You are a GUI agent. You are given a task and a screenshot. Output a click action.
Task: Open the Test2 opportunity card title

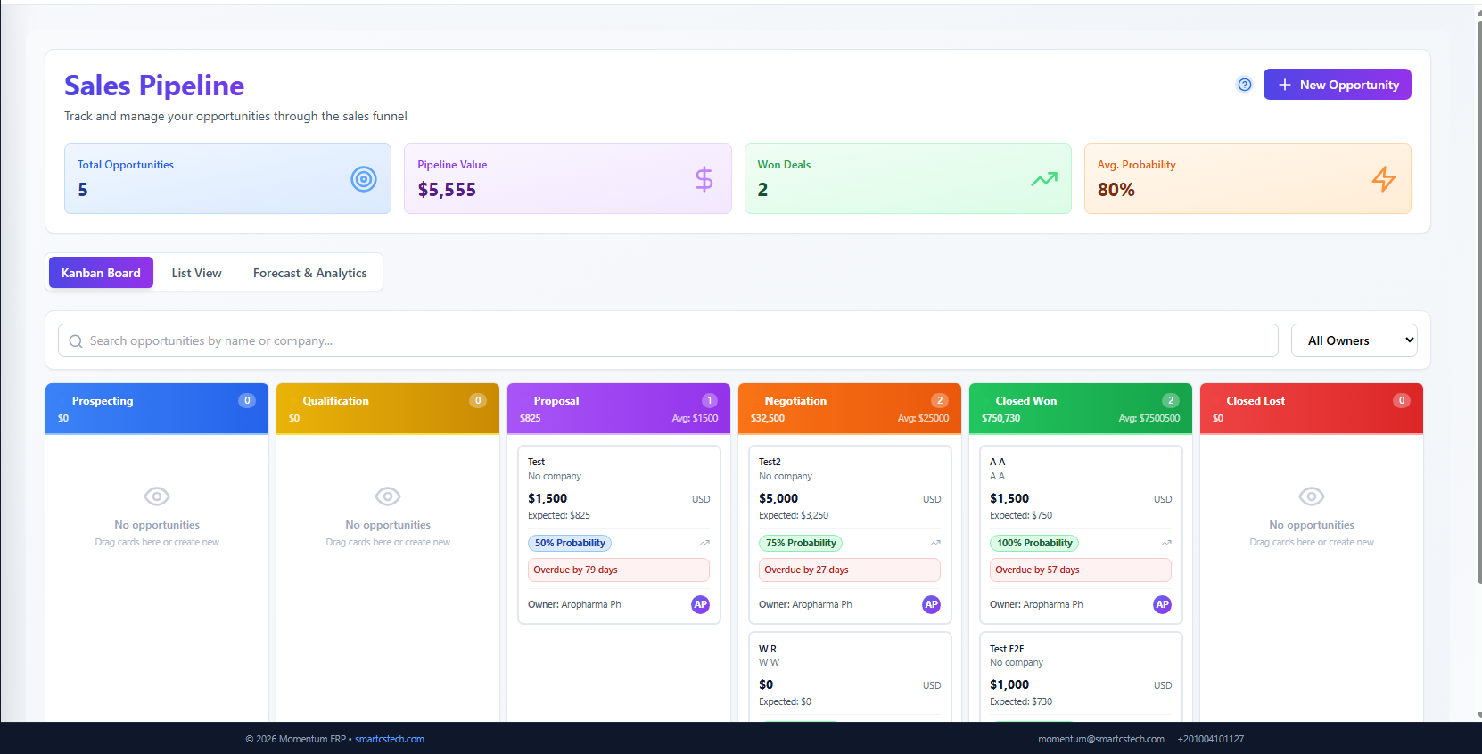pyautogui.click(x=770, y=462)
